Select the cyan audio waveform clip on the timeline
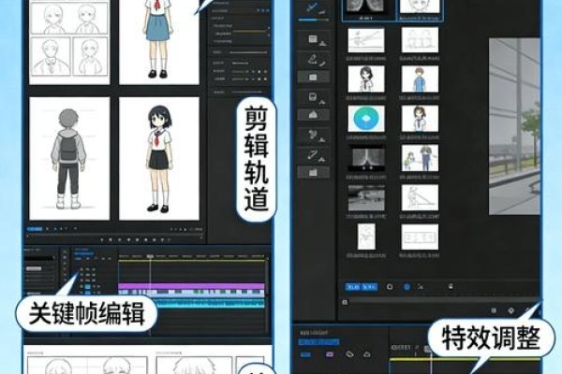The image size is (562, 374). tap(211, 303)
